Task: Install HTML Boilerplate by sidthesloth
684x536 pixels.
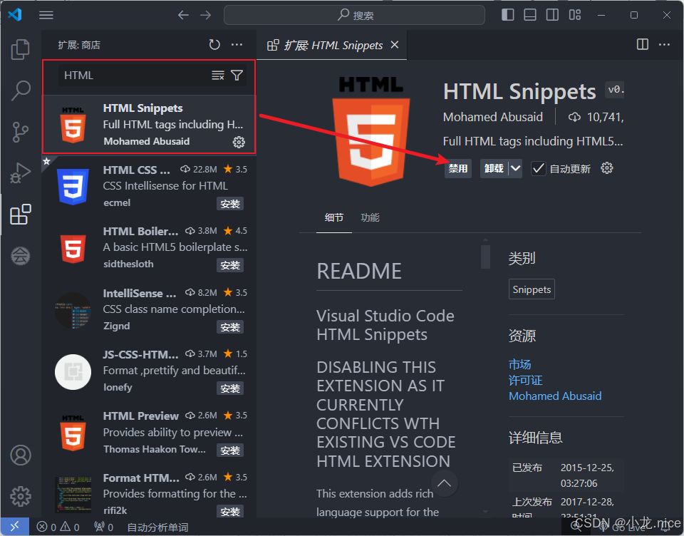Action: (x=230, y=265)
